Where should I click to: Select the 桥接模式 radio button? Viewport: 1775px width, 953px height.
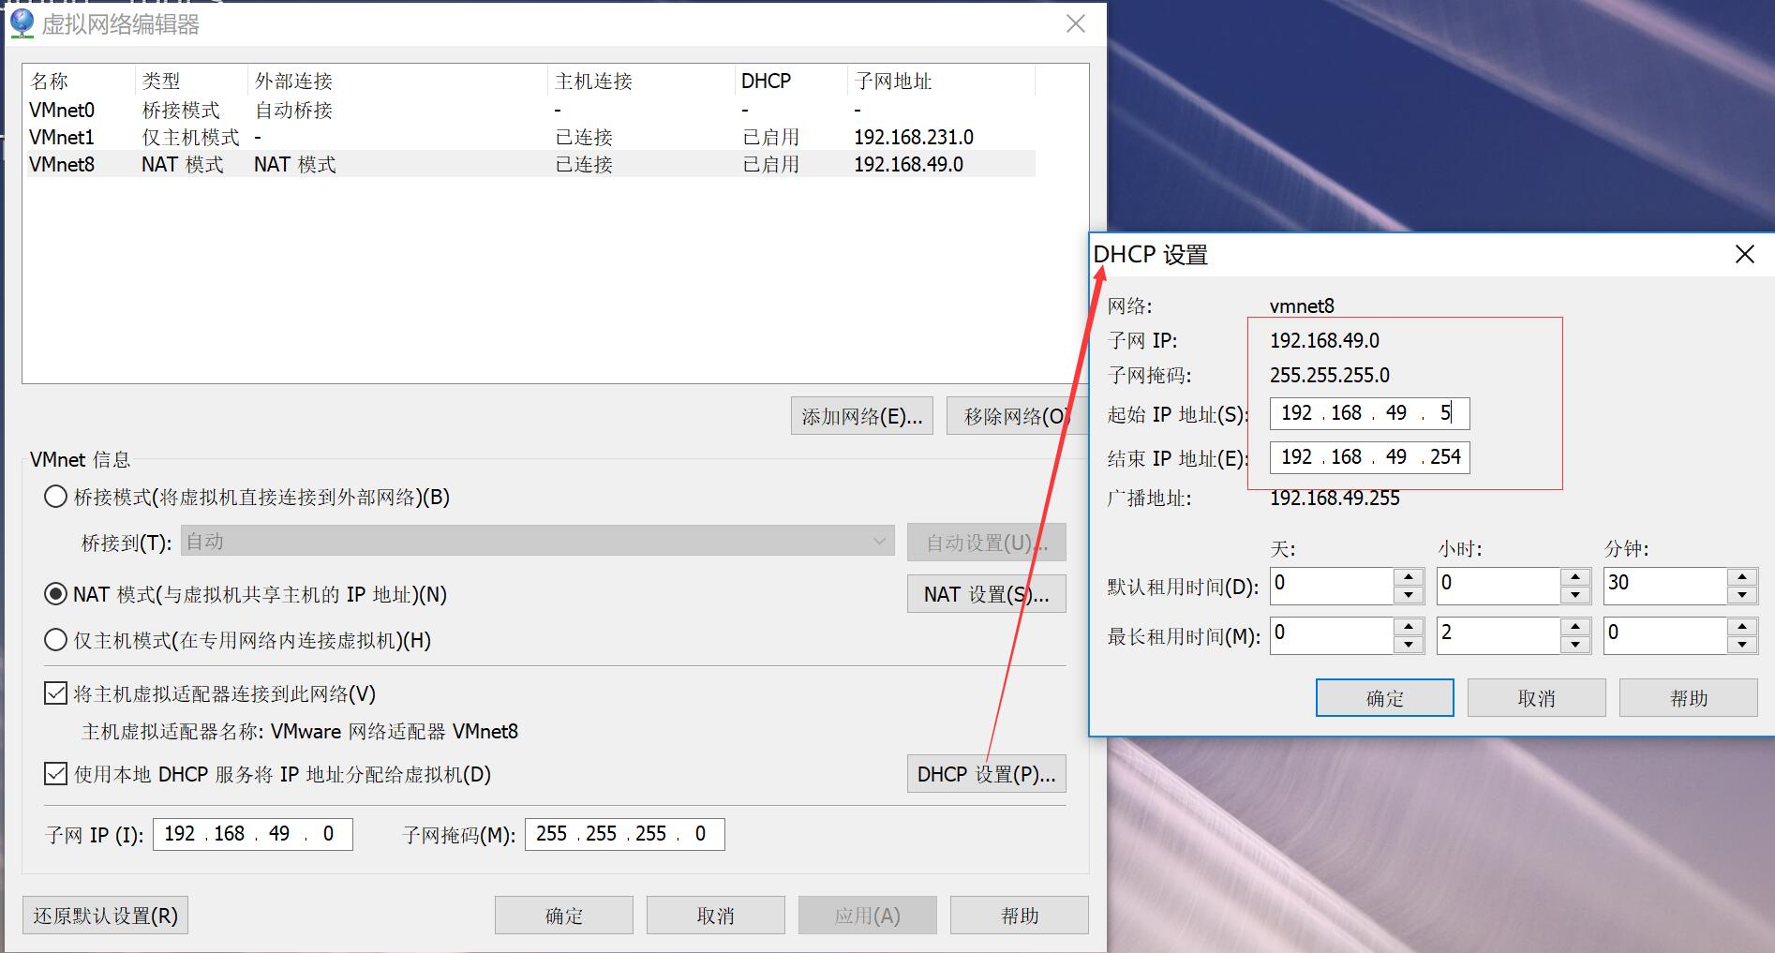coord(55,497)
